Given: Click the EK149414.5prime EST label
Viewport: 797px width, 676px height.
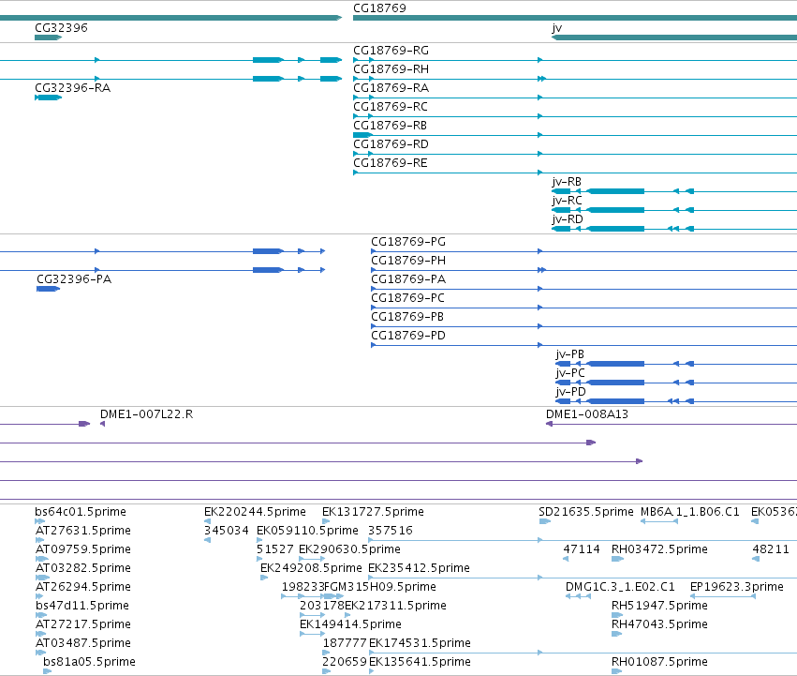Looking at the screenshot, I should pyautogui.click(x=350, y=625).
